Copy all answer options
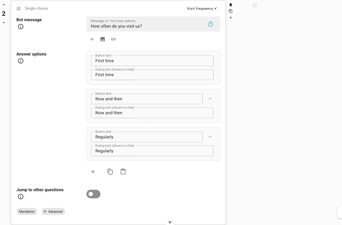This screenshot has height=225, width=342. click(110, 172)
